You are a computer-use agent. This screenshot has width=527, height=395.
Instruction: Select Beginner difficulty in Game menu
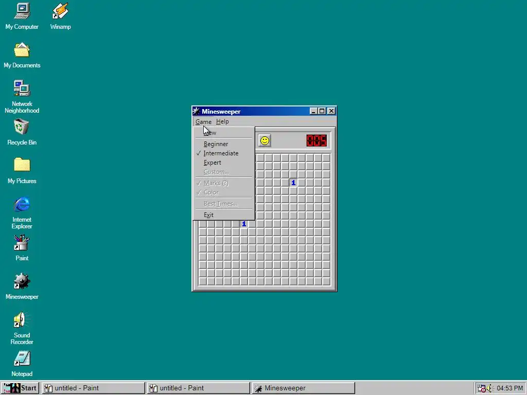[x=224, y=144]
